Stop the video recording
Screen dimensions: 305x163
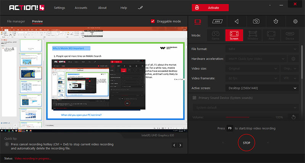coord(246,142)
